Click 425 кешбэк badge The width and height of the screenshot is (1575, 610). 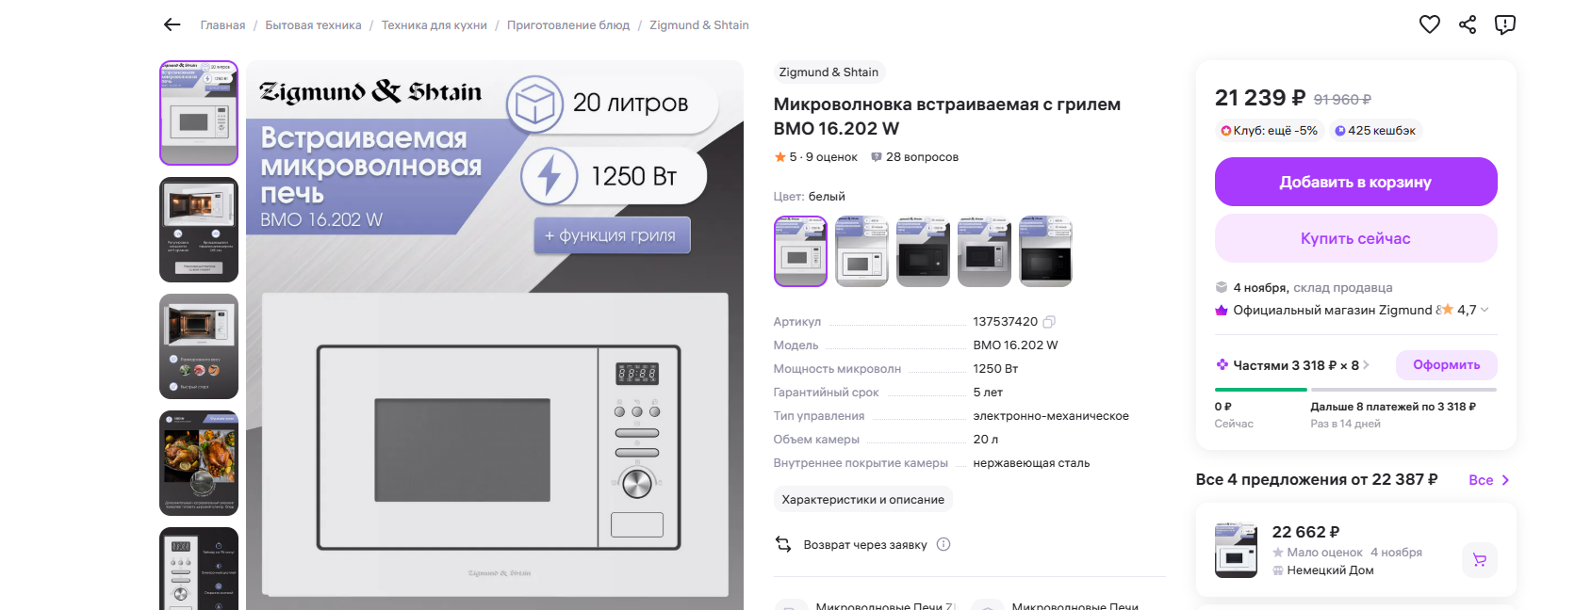pyautogui.click(x=1375, y=131)
